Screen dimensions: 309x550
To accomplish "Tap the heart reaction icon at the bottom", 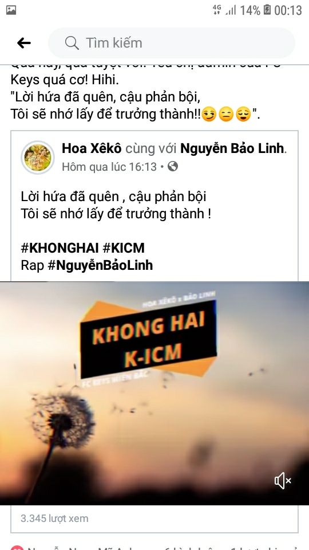I will click(17, 547).
